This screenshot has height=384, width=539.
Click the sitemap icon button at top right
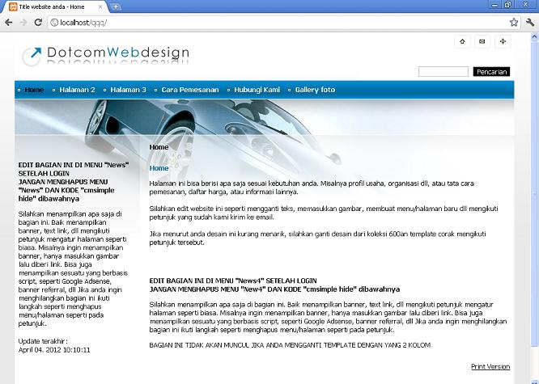click(x=503, y=41)
